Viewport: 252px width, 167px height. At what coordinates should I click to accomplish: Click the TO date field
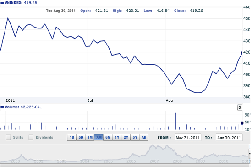[229, 137]
